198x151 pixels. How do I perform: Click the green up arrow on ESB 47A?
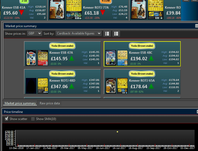click(72, 58)
